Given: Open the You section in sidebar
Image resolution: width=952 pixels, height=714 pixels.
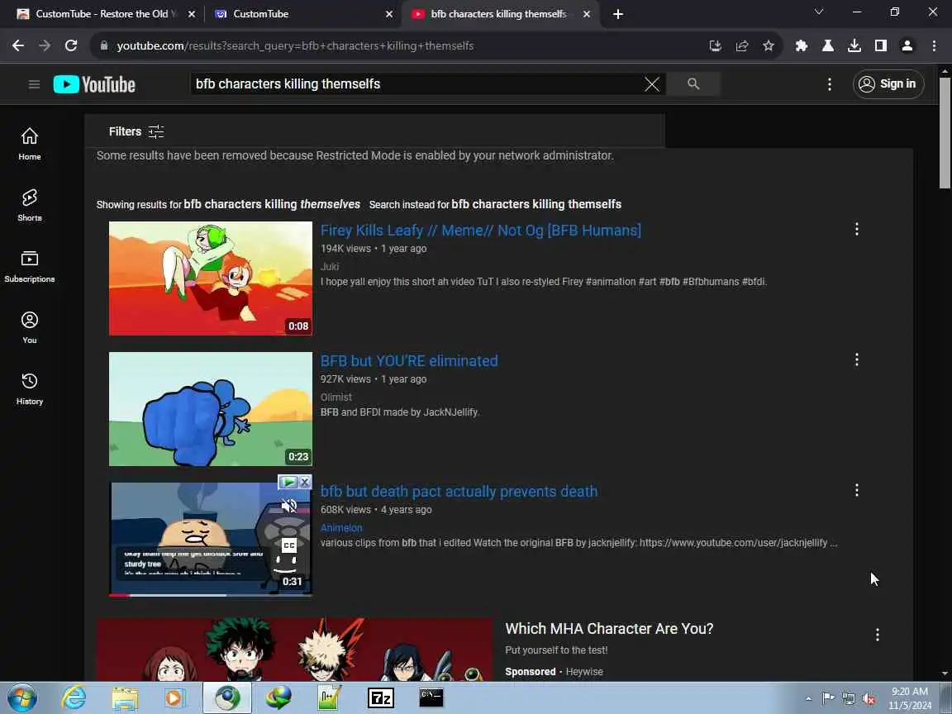Looking at the screenshot, I should [30, 328].
